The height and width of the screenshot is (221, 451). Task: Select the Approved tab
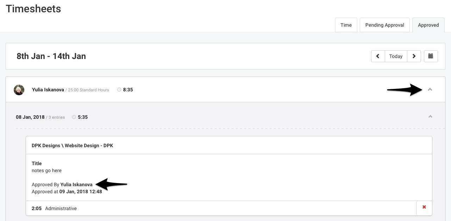[x=428, y=25]
